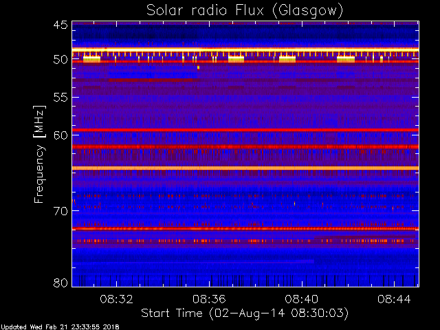
Task: Click the plot title "Solar radio Flux (Glasgow)"
Action: (245, 11)
